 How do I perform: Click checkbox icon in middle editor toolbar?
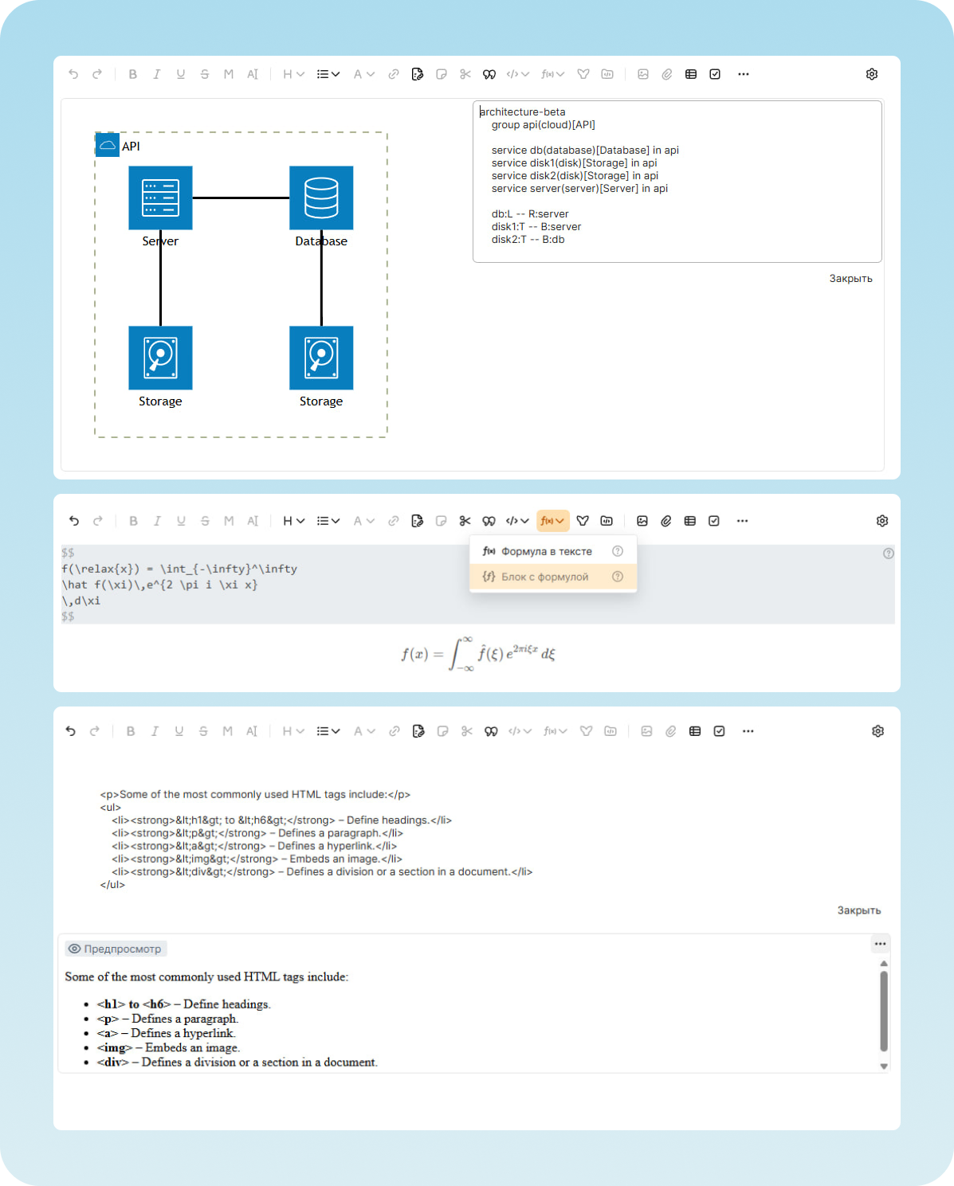(x=714, y=521)
